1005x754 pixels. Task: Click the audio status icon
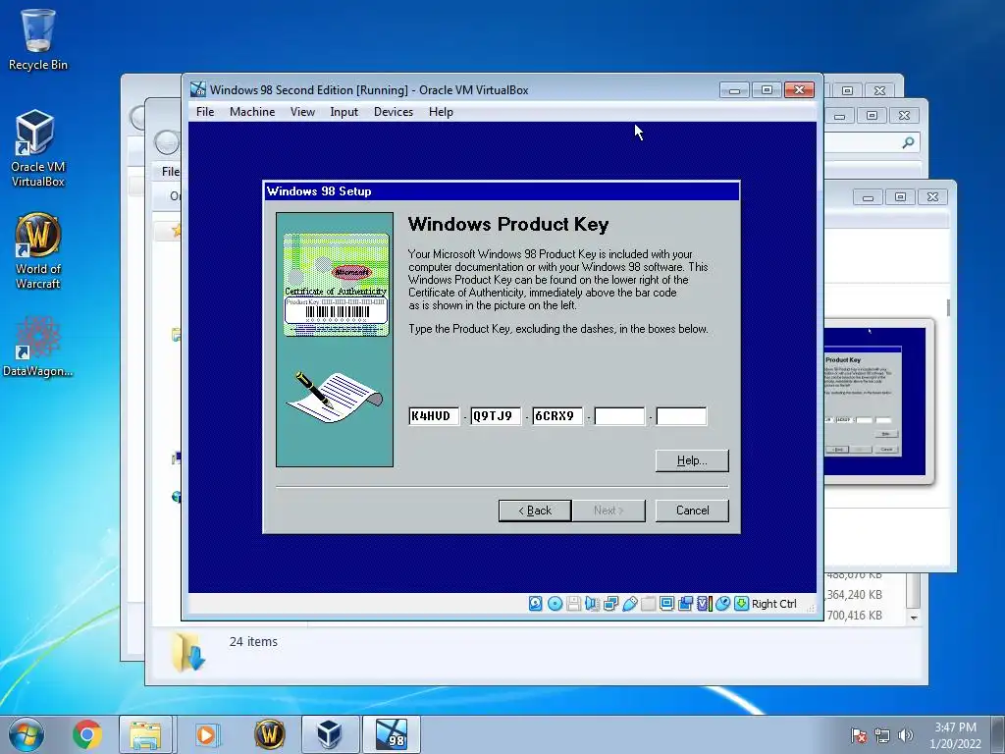point(592,604)
